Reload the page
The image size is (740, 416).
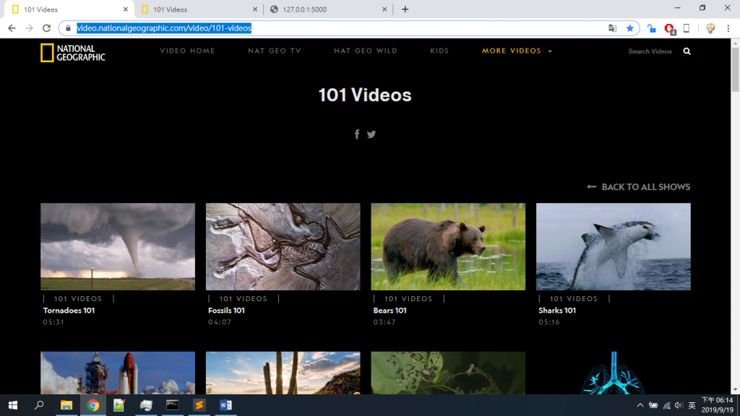46,28
